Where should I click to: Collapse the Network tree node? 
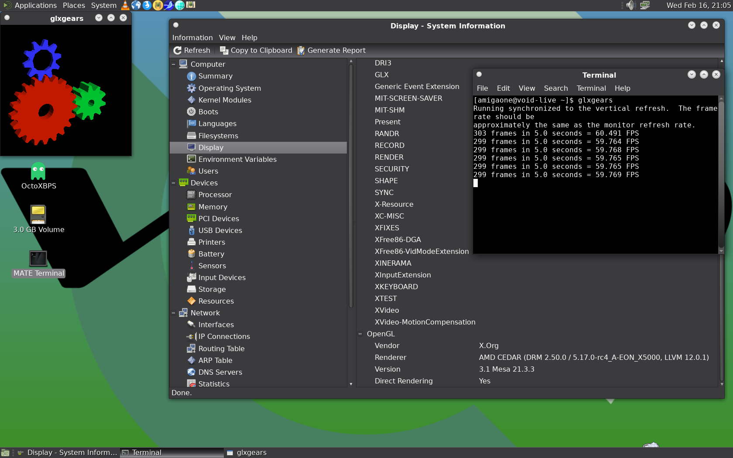(173, 313)
